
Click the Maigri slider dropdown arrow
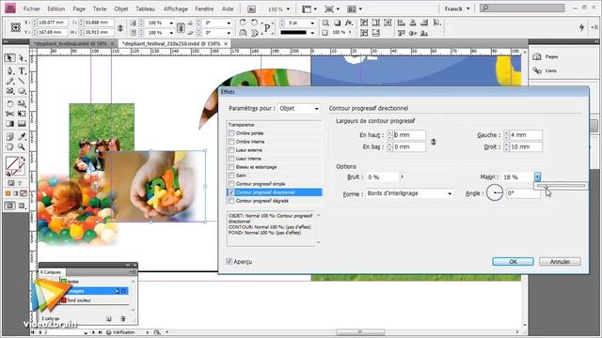pyautogui.click(x=537, y=177)
